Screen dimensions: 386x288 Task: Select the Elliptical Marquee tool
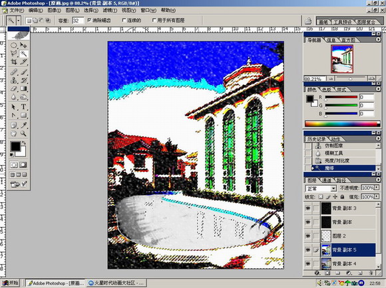[x=13, y=45]
